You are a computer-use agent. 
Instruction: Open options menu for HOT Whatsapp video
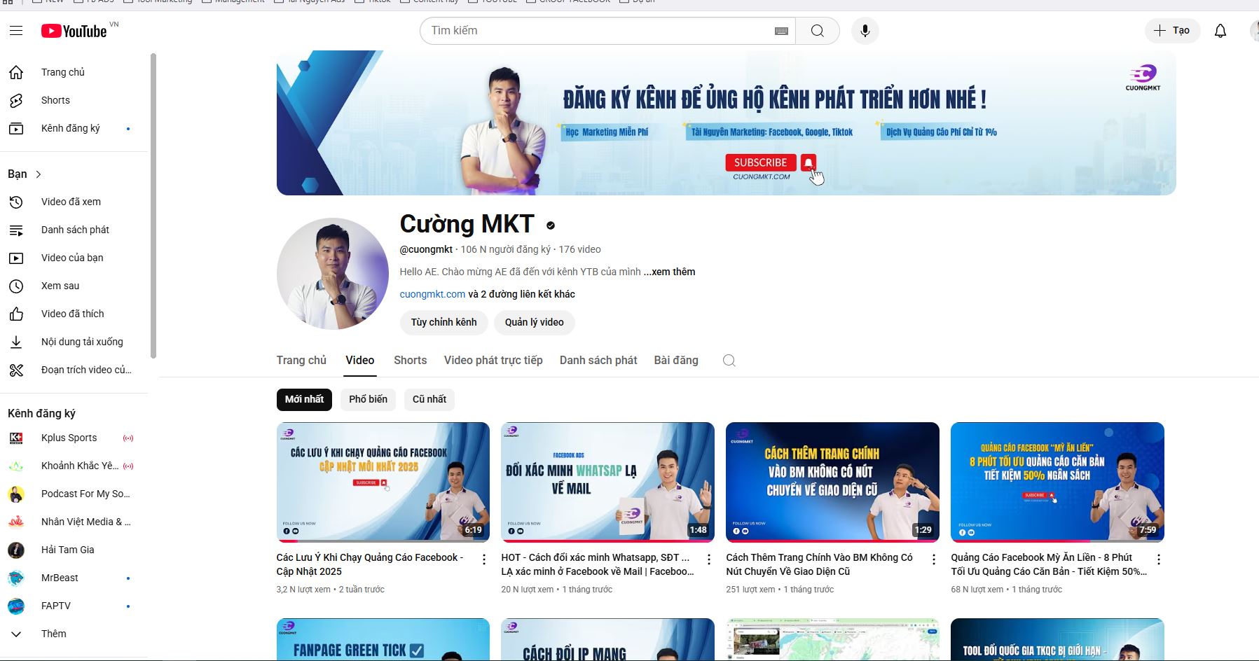point(708,559)
